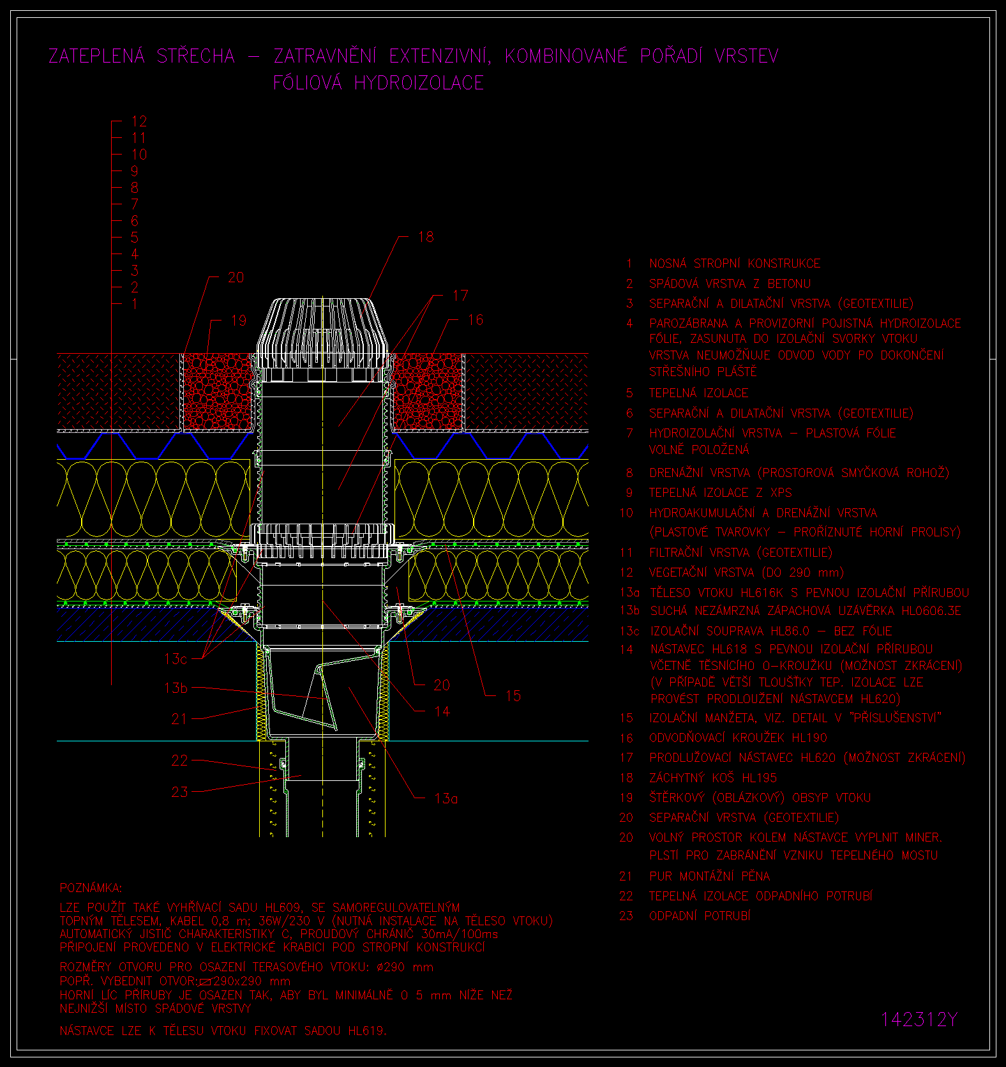Select the subtitle 'FÓLIOVÁ HYDROIZOLACE'
The image size is (1006, 1067).
(379, 83)
